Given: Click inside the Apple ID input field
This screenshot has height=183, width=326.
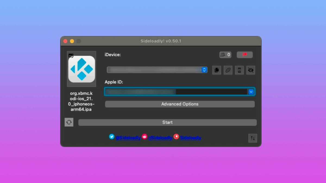Looking at the screenshot, I should click(x=176, y=92).
